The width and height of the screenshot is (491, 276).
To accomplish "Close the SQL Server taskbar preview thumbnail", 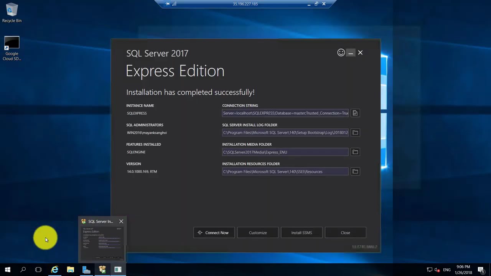I will click(x=121, y=221).
